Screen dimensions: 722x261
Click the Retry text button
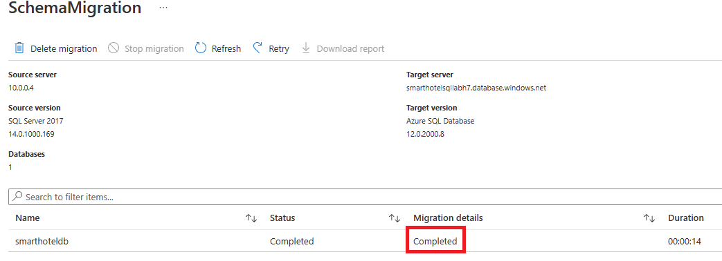click(279, 49)
